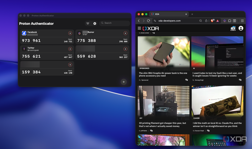Close the XDA tab
This screenshot has height=149, width=252.
(186, 14)
